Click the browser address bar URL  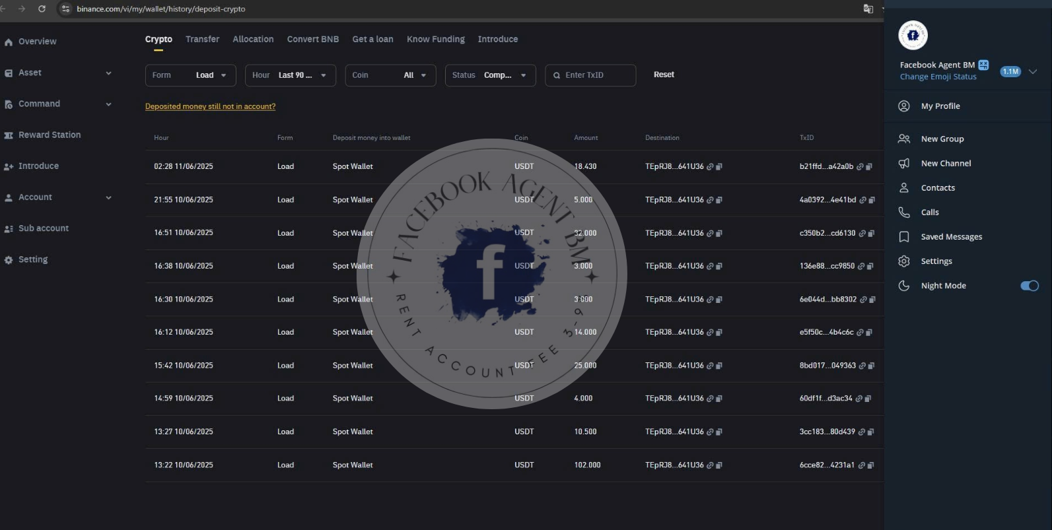click(x=161, y=9)
